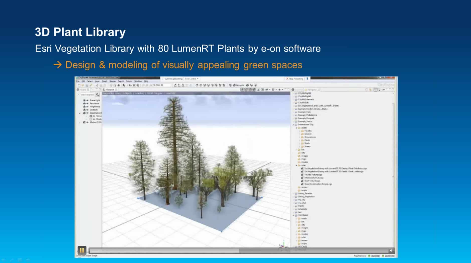
Task: Click the speaker volume icon on video
Action: coord(391,250)
